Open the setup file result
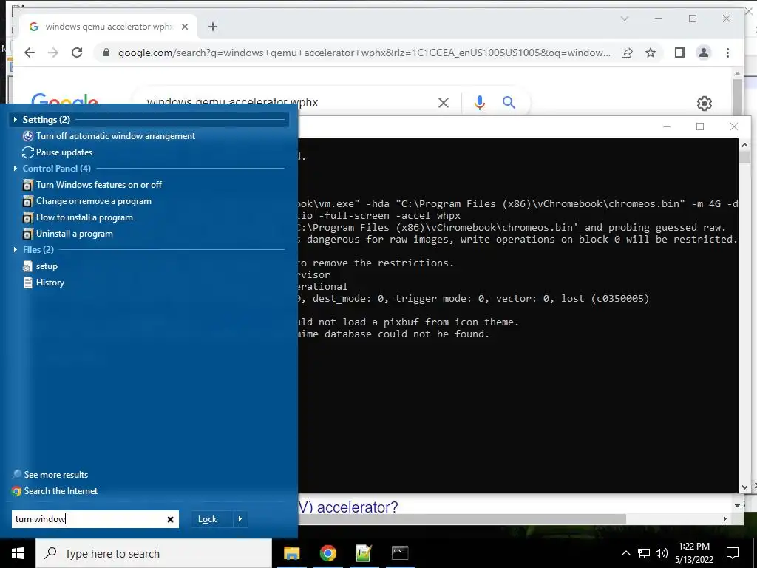This screenshot has width=757, height=568. click(x=40, y=266)
